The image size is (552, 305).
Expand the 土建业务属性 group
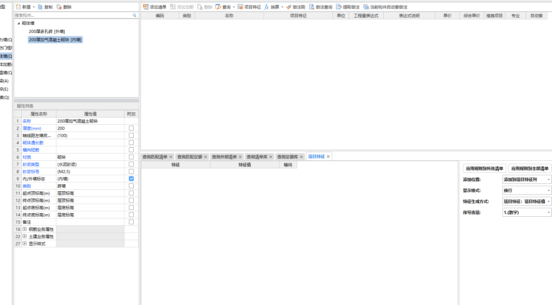coord(24,236)
